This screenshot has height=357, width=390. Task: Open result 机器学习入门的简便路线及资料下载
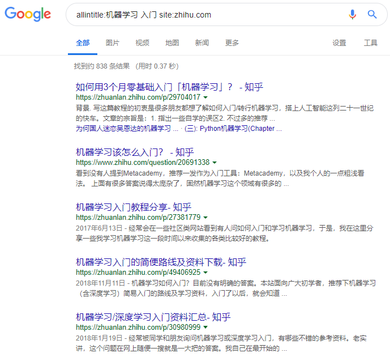161,262
